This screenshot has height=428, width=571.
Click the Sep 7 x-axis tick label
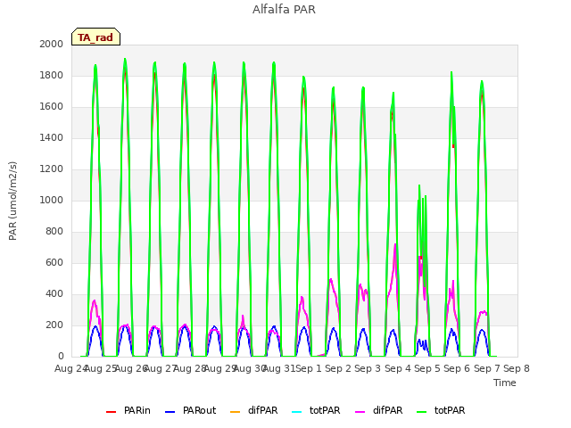click(487, 368)
